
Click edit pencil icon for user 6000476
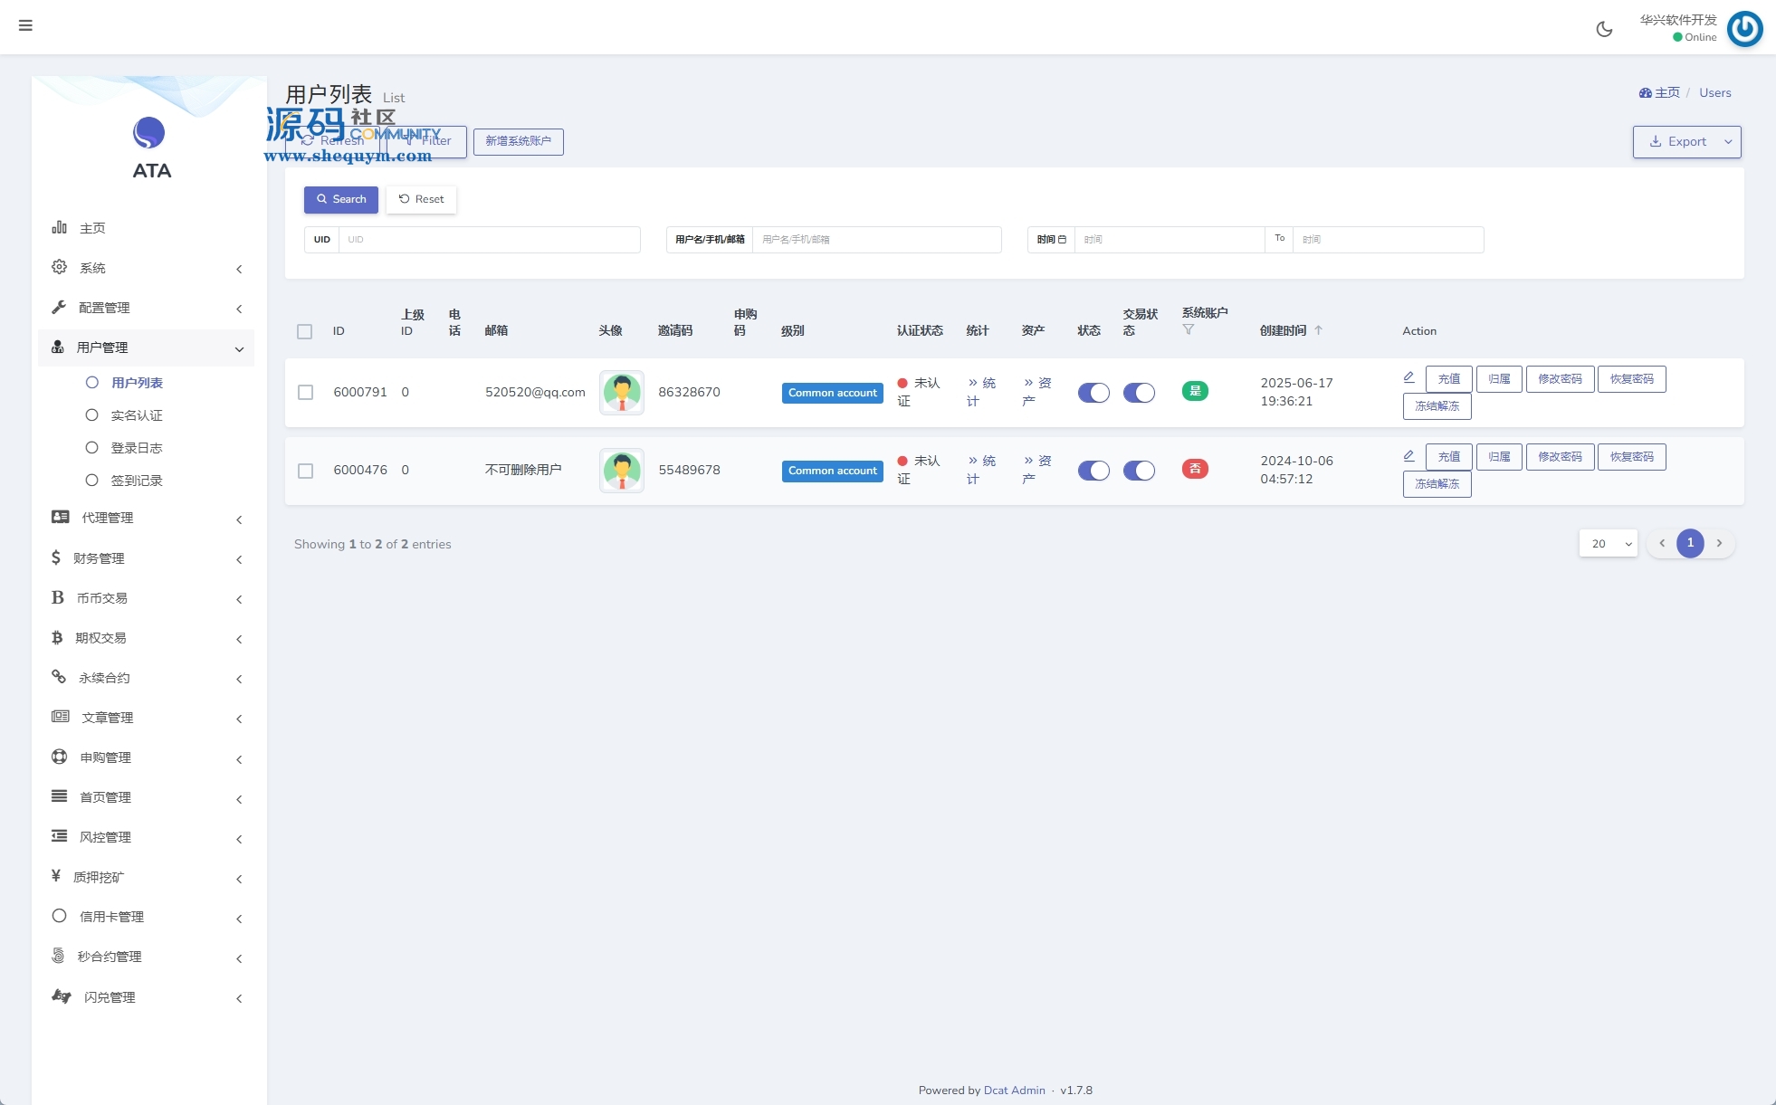[x=1408, y=455]
